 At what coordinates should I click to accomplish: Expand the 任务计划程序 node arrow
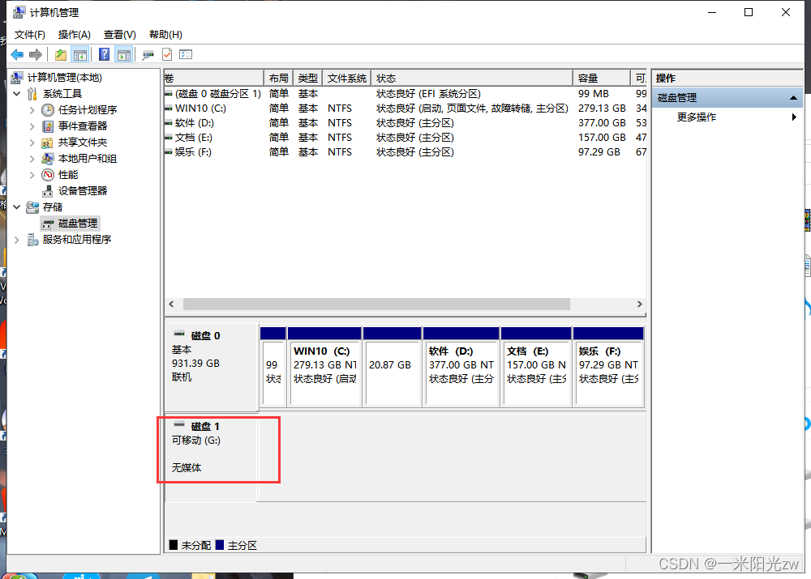click(32, 110)
